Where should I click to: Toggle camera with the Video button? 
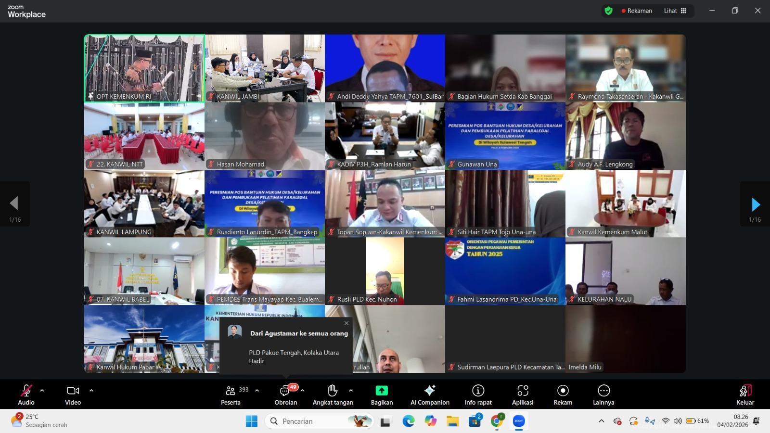73,395
